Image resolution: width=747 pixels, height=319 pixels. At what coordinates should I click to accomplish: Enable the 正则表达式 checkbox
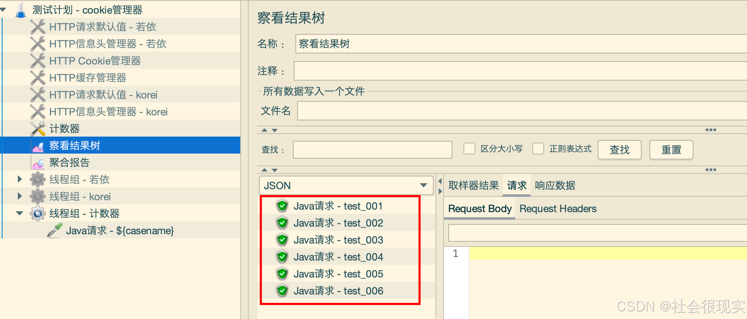coord(538,149)
